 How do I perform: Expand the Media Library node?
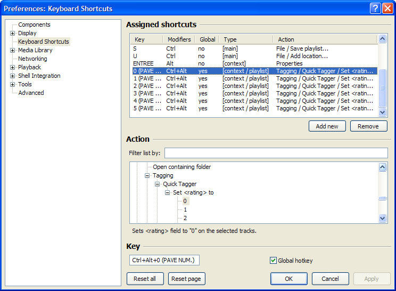(12, 50)
